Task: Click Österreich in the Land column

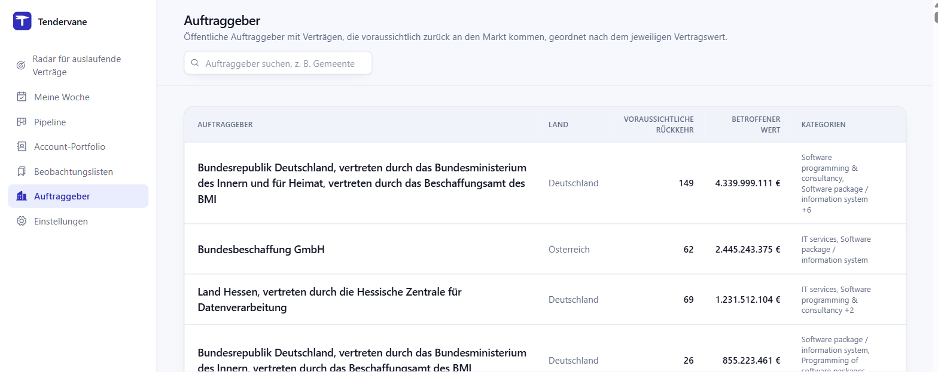Action: (x=569, y=250)
